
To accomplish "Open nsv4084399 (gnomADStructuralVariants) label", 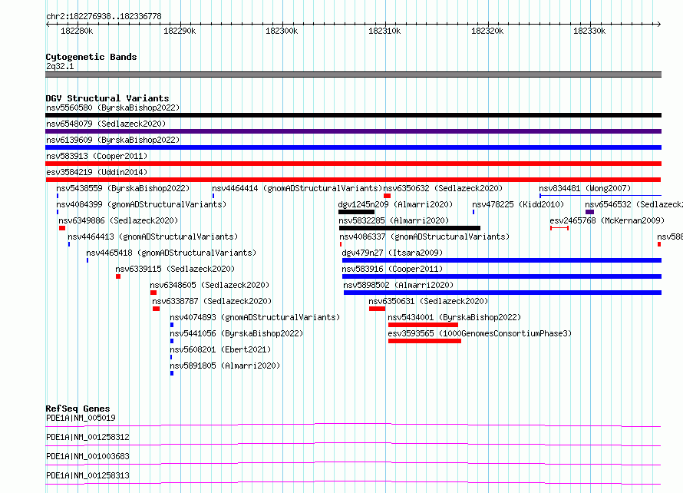I will [141, 204].
